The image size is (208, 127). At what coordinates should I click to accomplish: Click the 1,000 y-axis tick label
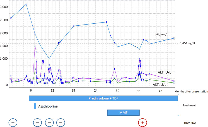pyautogui.click(x=4, y=58)
